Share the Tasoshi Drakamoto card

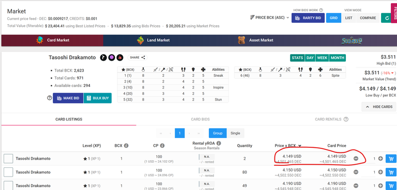pos(138,58)
